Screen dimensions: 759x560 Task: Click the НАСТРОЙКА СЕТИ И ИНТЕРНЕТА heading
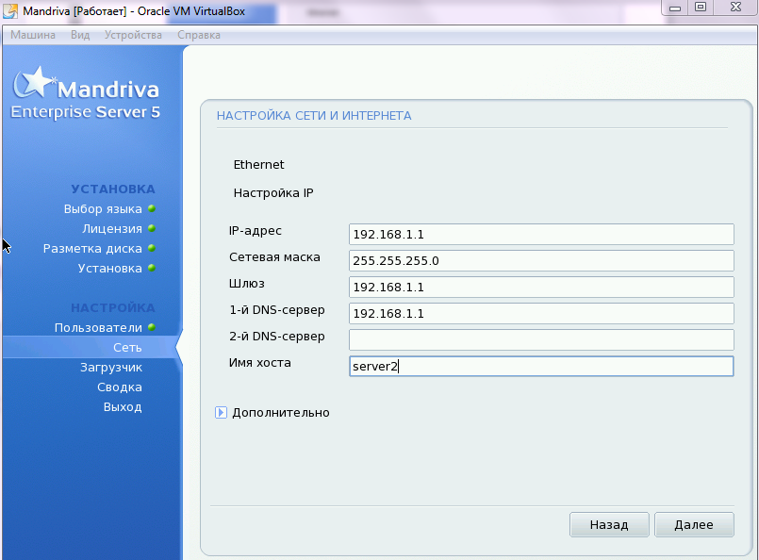coord(314,116)
